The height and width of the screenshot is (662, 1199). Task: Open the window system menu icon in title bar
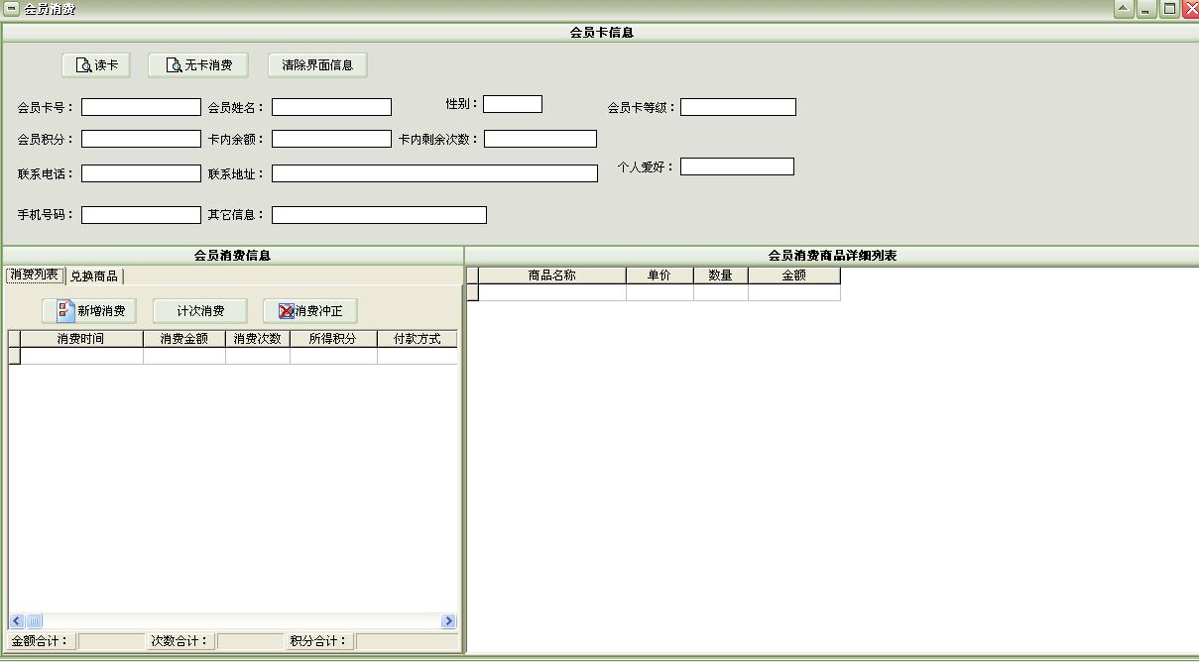point(11,9)
